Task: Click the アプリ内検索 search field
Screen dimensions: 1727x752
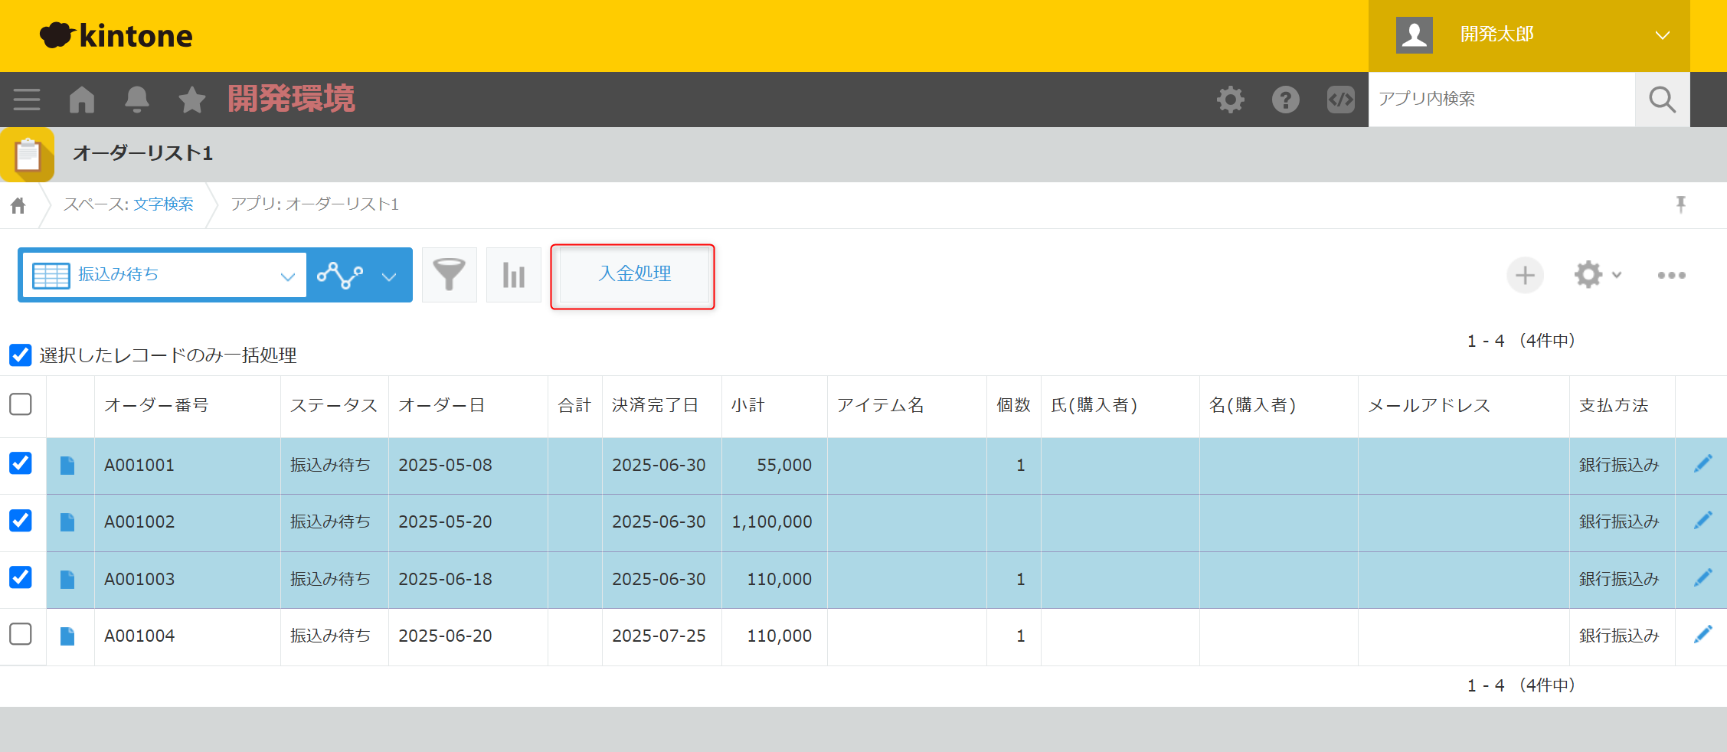Action: [x=1501, y=100]
